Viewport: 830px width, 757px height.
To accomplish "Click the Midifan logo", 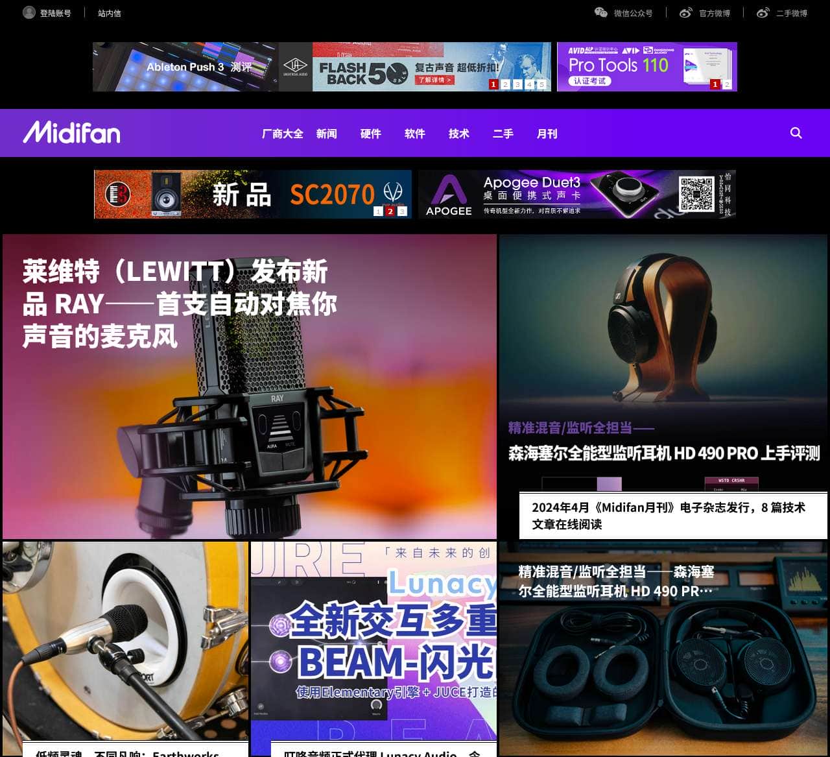I will (x=72, y=132).
